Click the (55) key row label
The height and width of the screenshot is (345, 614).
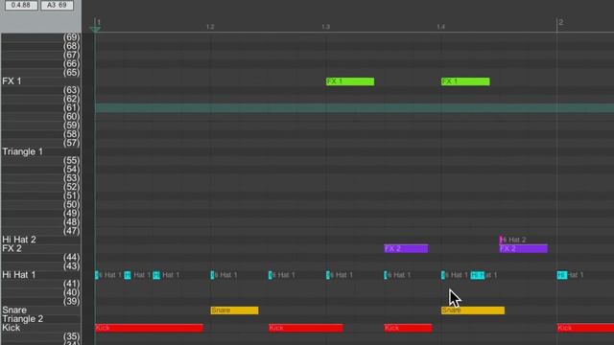[72, 160]
